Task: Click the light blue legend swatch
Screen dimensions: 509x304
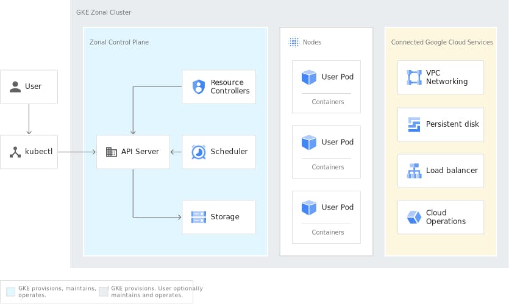Action: (11, 291)
